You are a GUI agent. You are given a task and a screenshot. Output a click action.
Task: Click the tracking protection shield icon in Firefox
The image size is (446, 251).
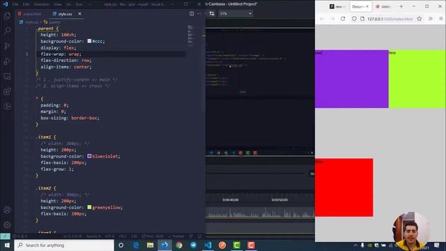click(354, 19)
